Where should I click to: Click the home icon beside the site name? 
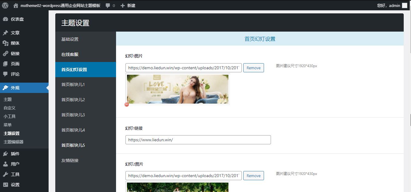click(x=16, y=5)
